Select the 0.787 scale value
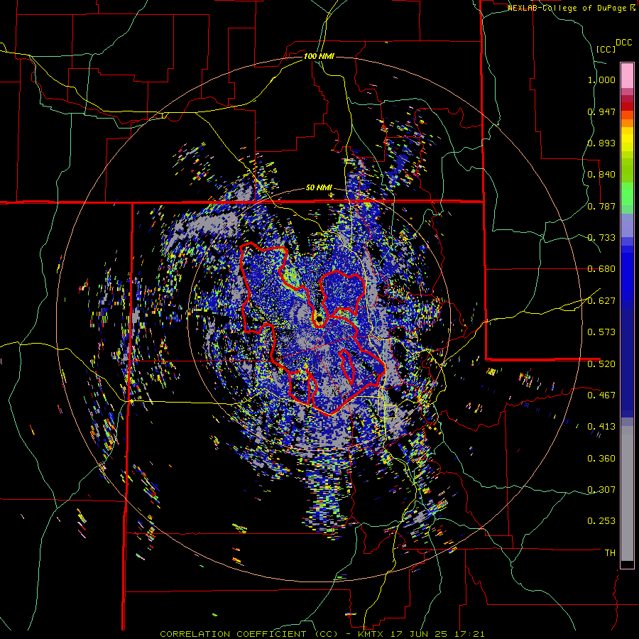Image resolution: width=639 pixels, height=639 pixels. click(x=601, y=206)
